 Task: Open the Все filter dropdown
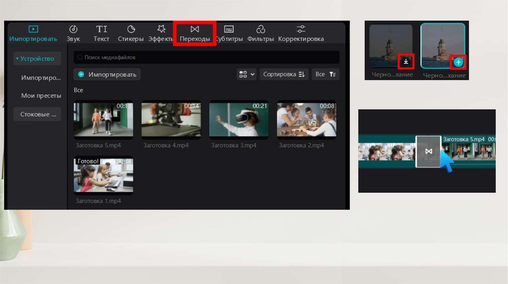[325, 74]
